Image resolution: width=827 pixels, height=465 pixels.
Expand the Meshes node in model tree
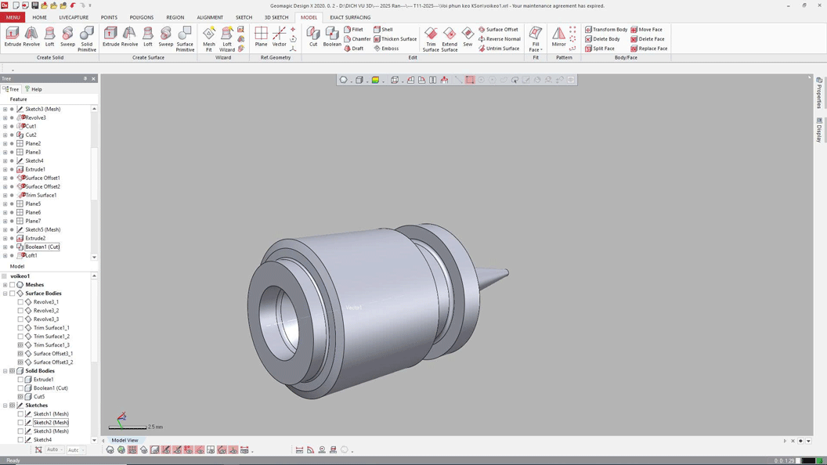[x=5, y=285]
